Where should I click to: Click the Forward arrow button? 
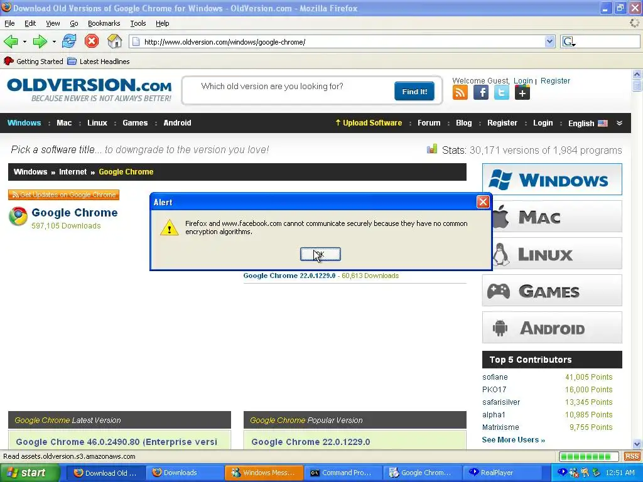[x=40, y=41]
